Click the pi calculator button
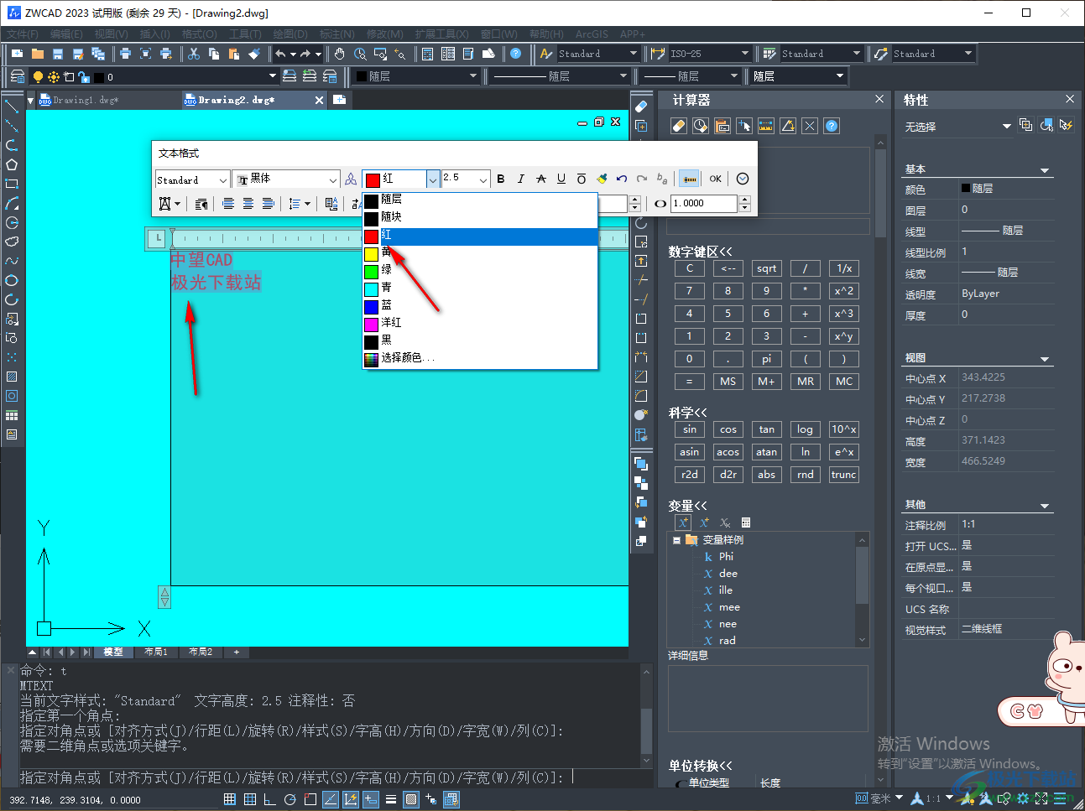 (767, 359)
